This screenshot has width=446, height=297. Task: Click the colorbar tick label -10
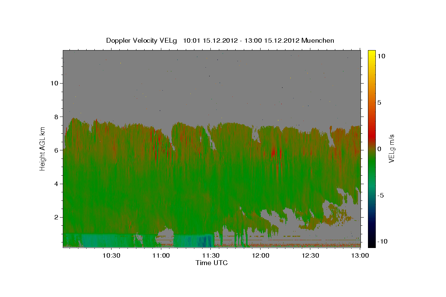382,242
